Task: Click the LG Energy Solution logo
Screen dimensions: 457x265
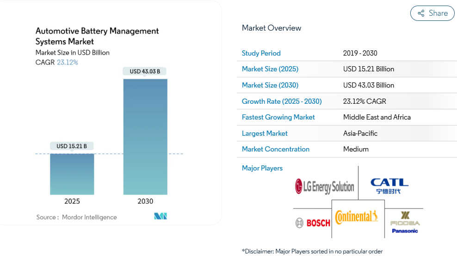Action: pyautogui.click(x=325, y=187)
